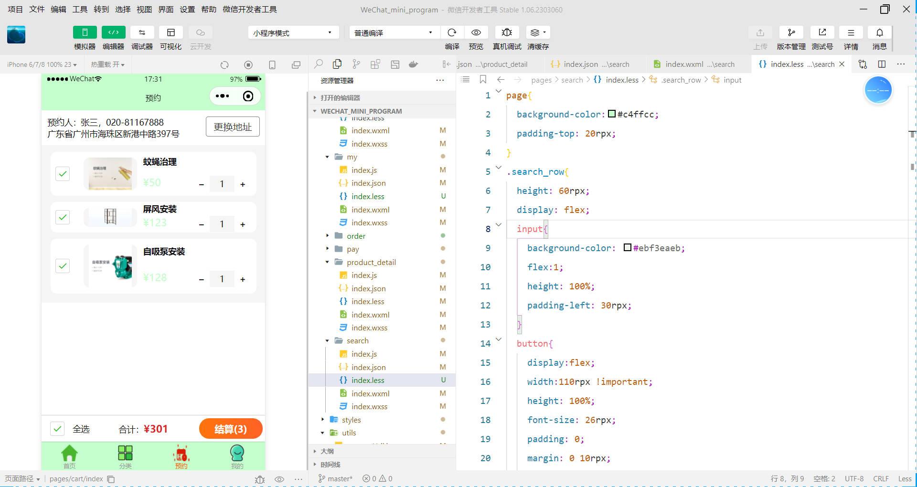Toggle the status bar eye visibility icon
The image size is (917, 487).
pos(279,479)
